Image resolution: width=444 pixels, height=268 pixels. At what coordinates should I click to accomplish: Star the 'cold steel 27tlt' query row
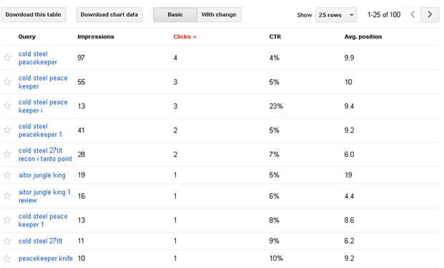(7, 241)
